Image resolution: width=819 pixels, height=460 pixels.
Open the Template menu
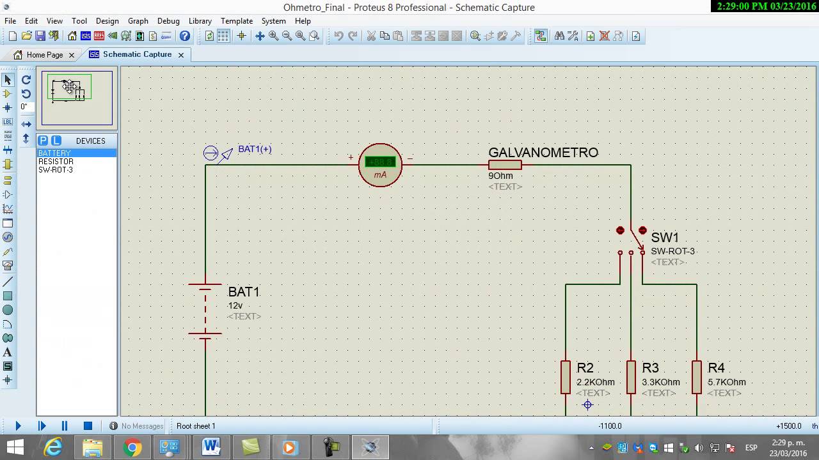237,20
